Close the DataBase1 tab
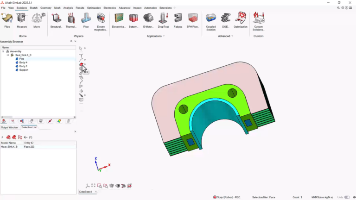The width and height of the screenshot is (356, 200). pos(95,192)
